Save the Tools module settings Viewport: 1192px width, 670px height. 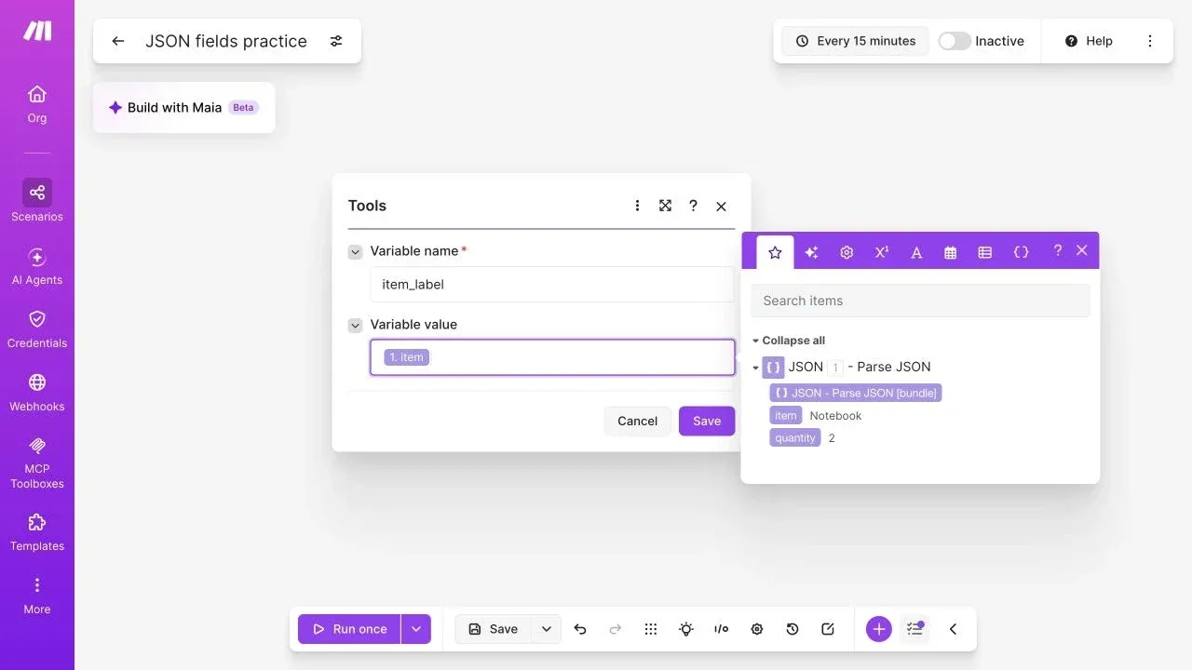click(x=707, y=421)
